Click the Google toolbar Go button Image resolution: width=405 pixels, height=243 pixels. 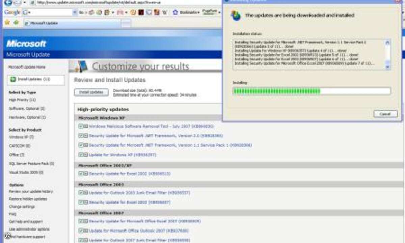click(x=83, y=12)
